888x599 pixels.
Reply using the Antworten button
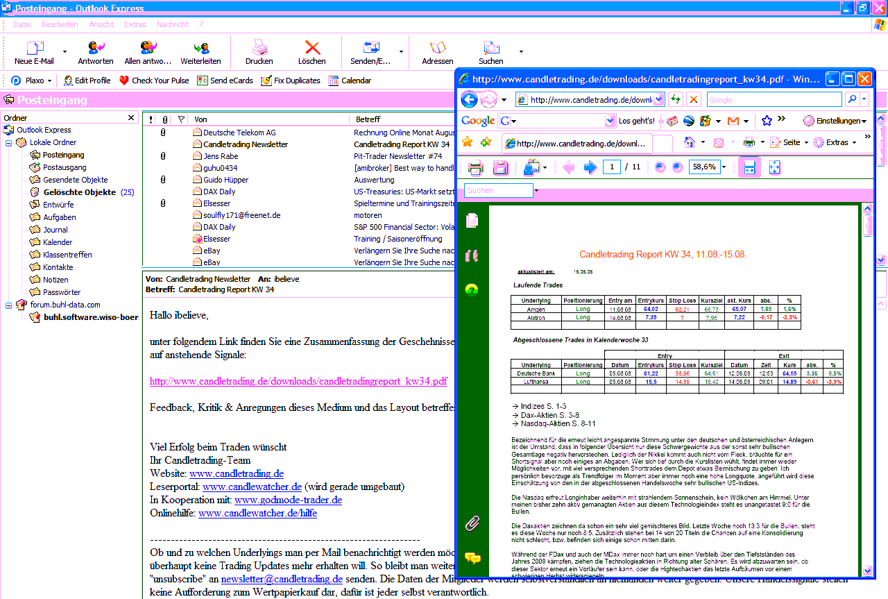[96, 53]
